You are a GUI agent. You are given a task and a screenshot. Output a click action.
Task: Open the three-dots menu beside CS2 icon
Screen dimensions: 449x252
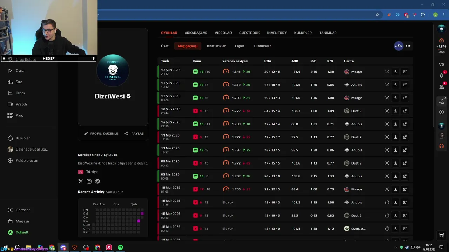click(x=408, y=46)
